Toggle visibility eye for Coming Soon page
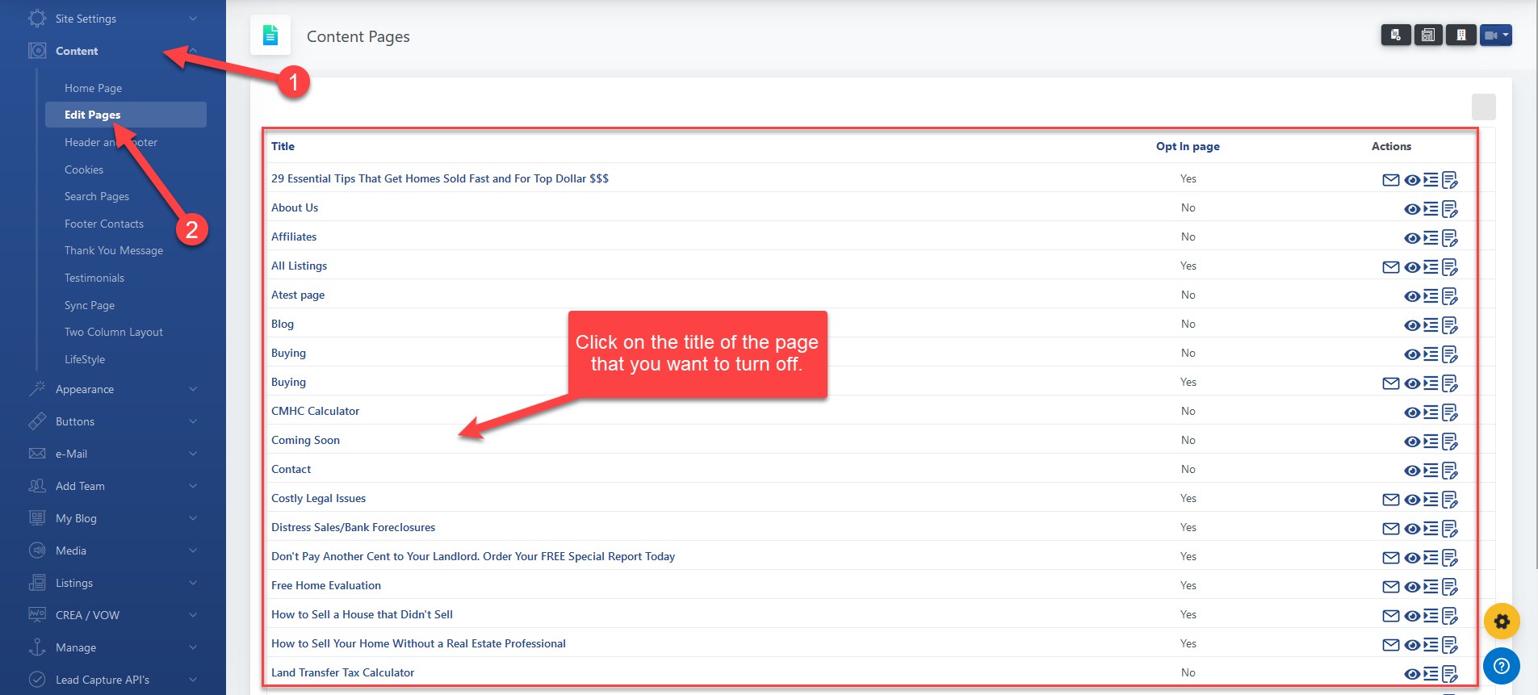This screenshot has width=1538, height=695. (x=1411, y=442)
